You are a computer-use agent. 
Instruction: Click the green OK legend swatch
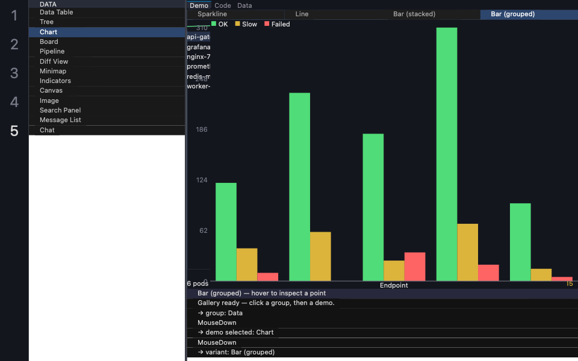click(x=213, y=24)
